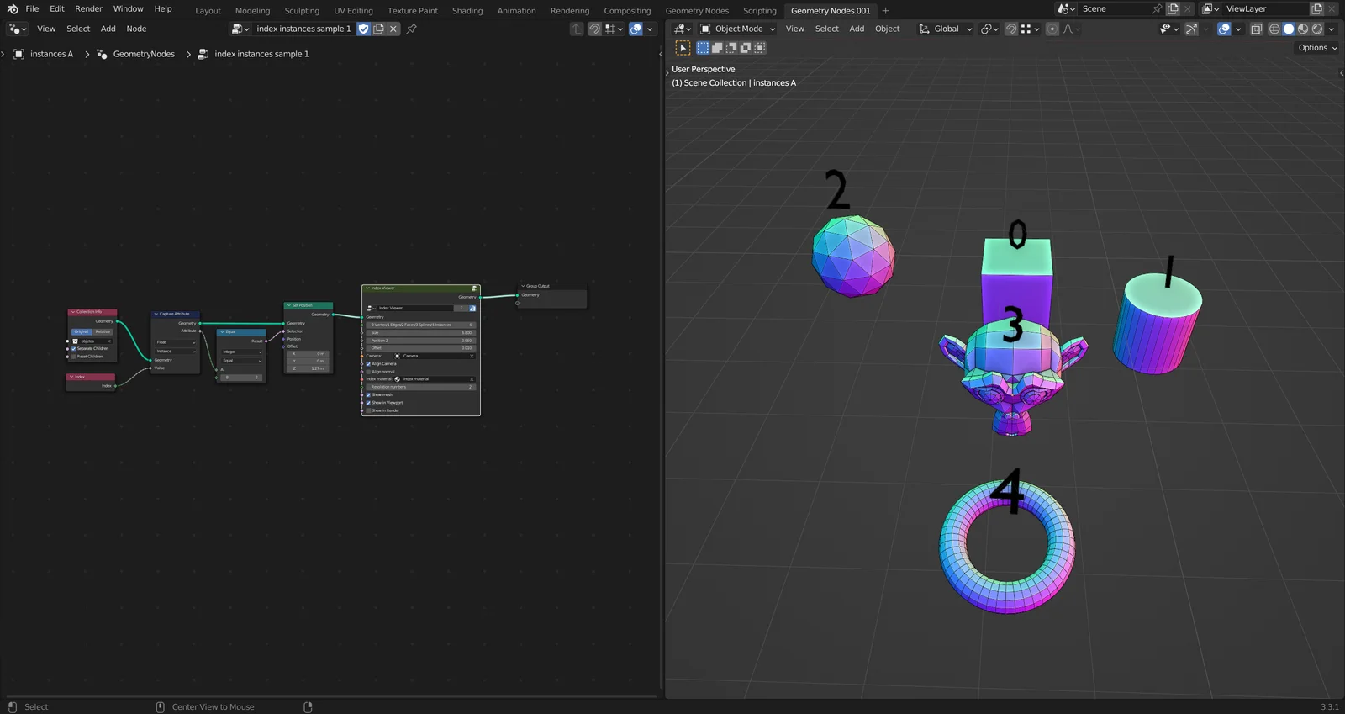
Task: Enable Show in Render checkbox
Action: coord(368,410)
